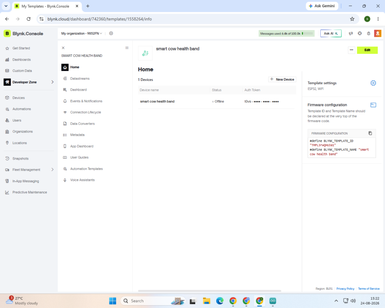Open the Firmware configuration terminal icon
This screenshot has width=385, height=308.
pos(373,105)
